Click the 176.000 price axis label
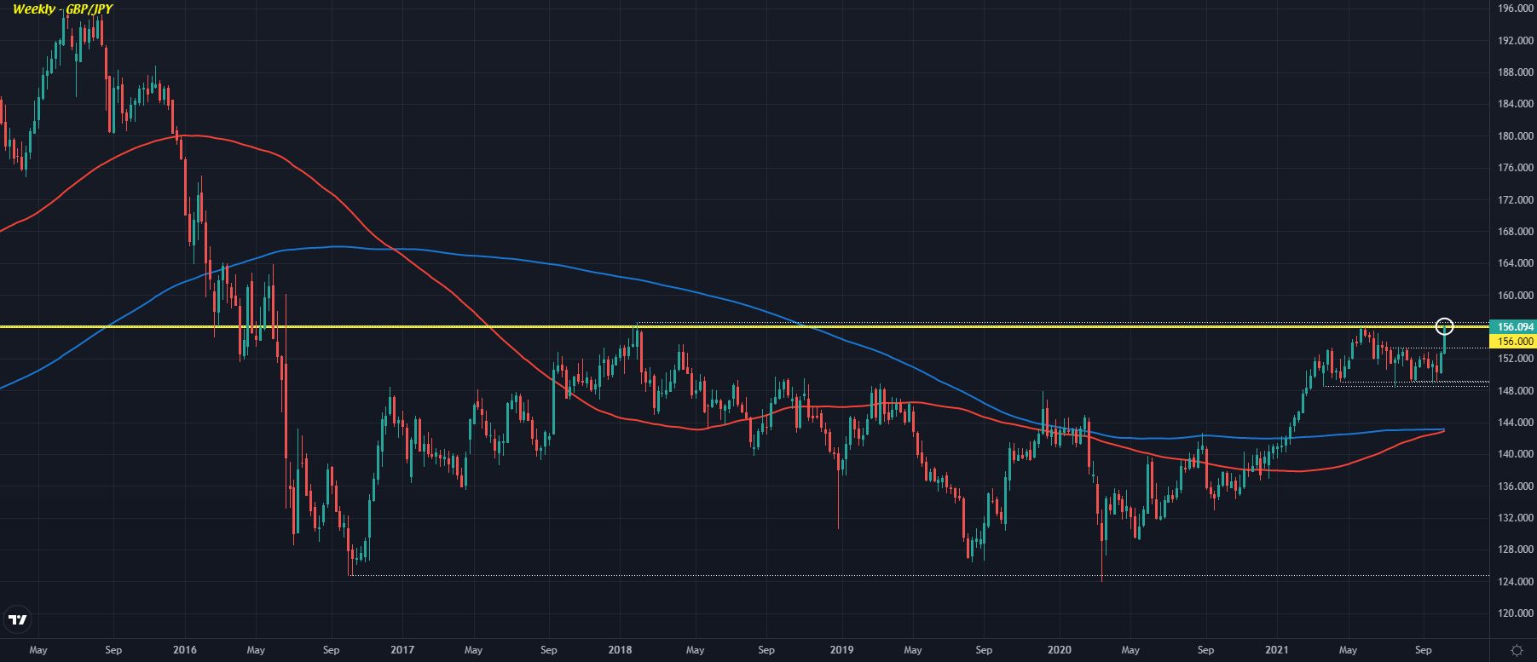 click(x=1516, y=168)
